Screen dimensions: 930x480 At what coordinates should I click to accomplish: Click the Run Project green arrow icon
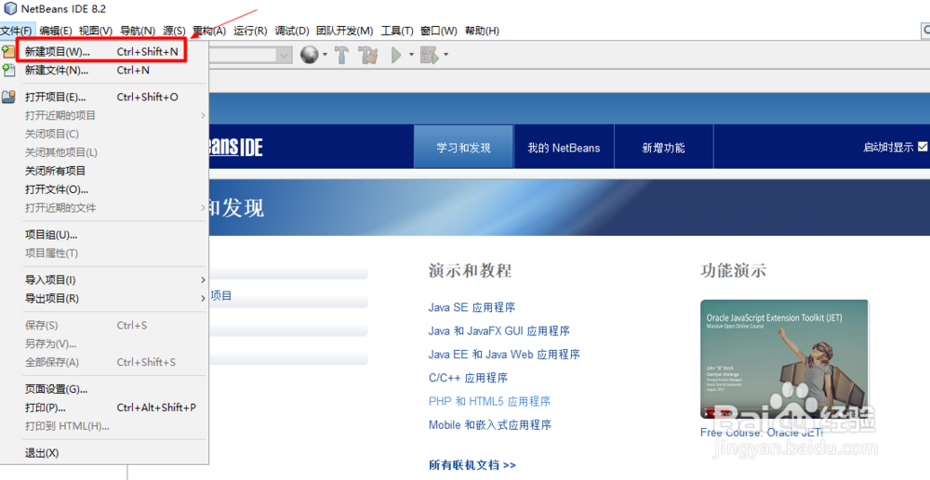[396, 55]
